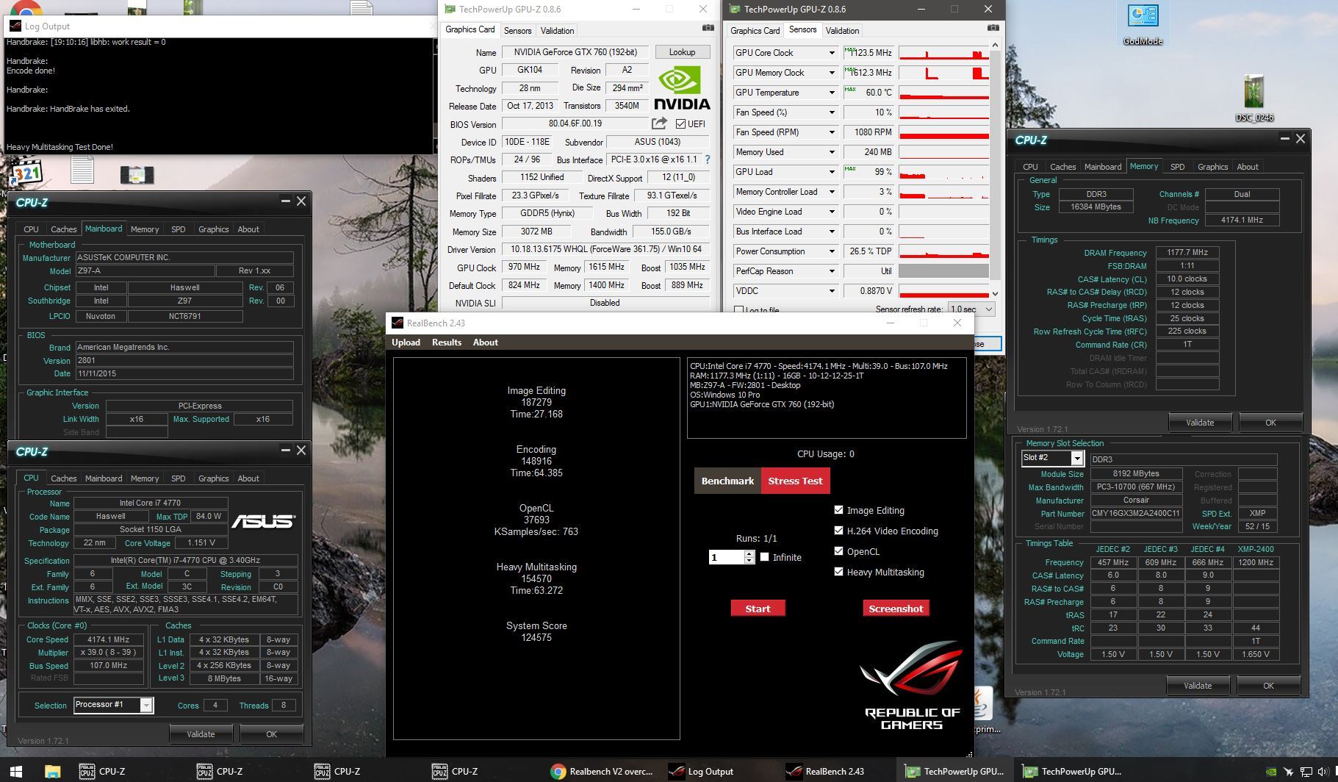The width and height of the screenshot is (1338, 782).
Task: Open the VDDC sensor dropdown
Action: [x=832, y=291]
